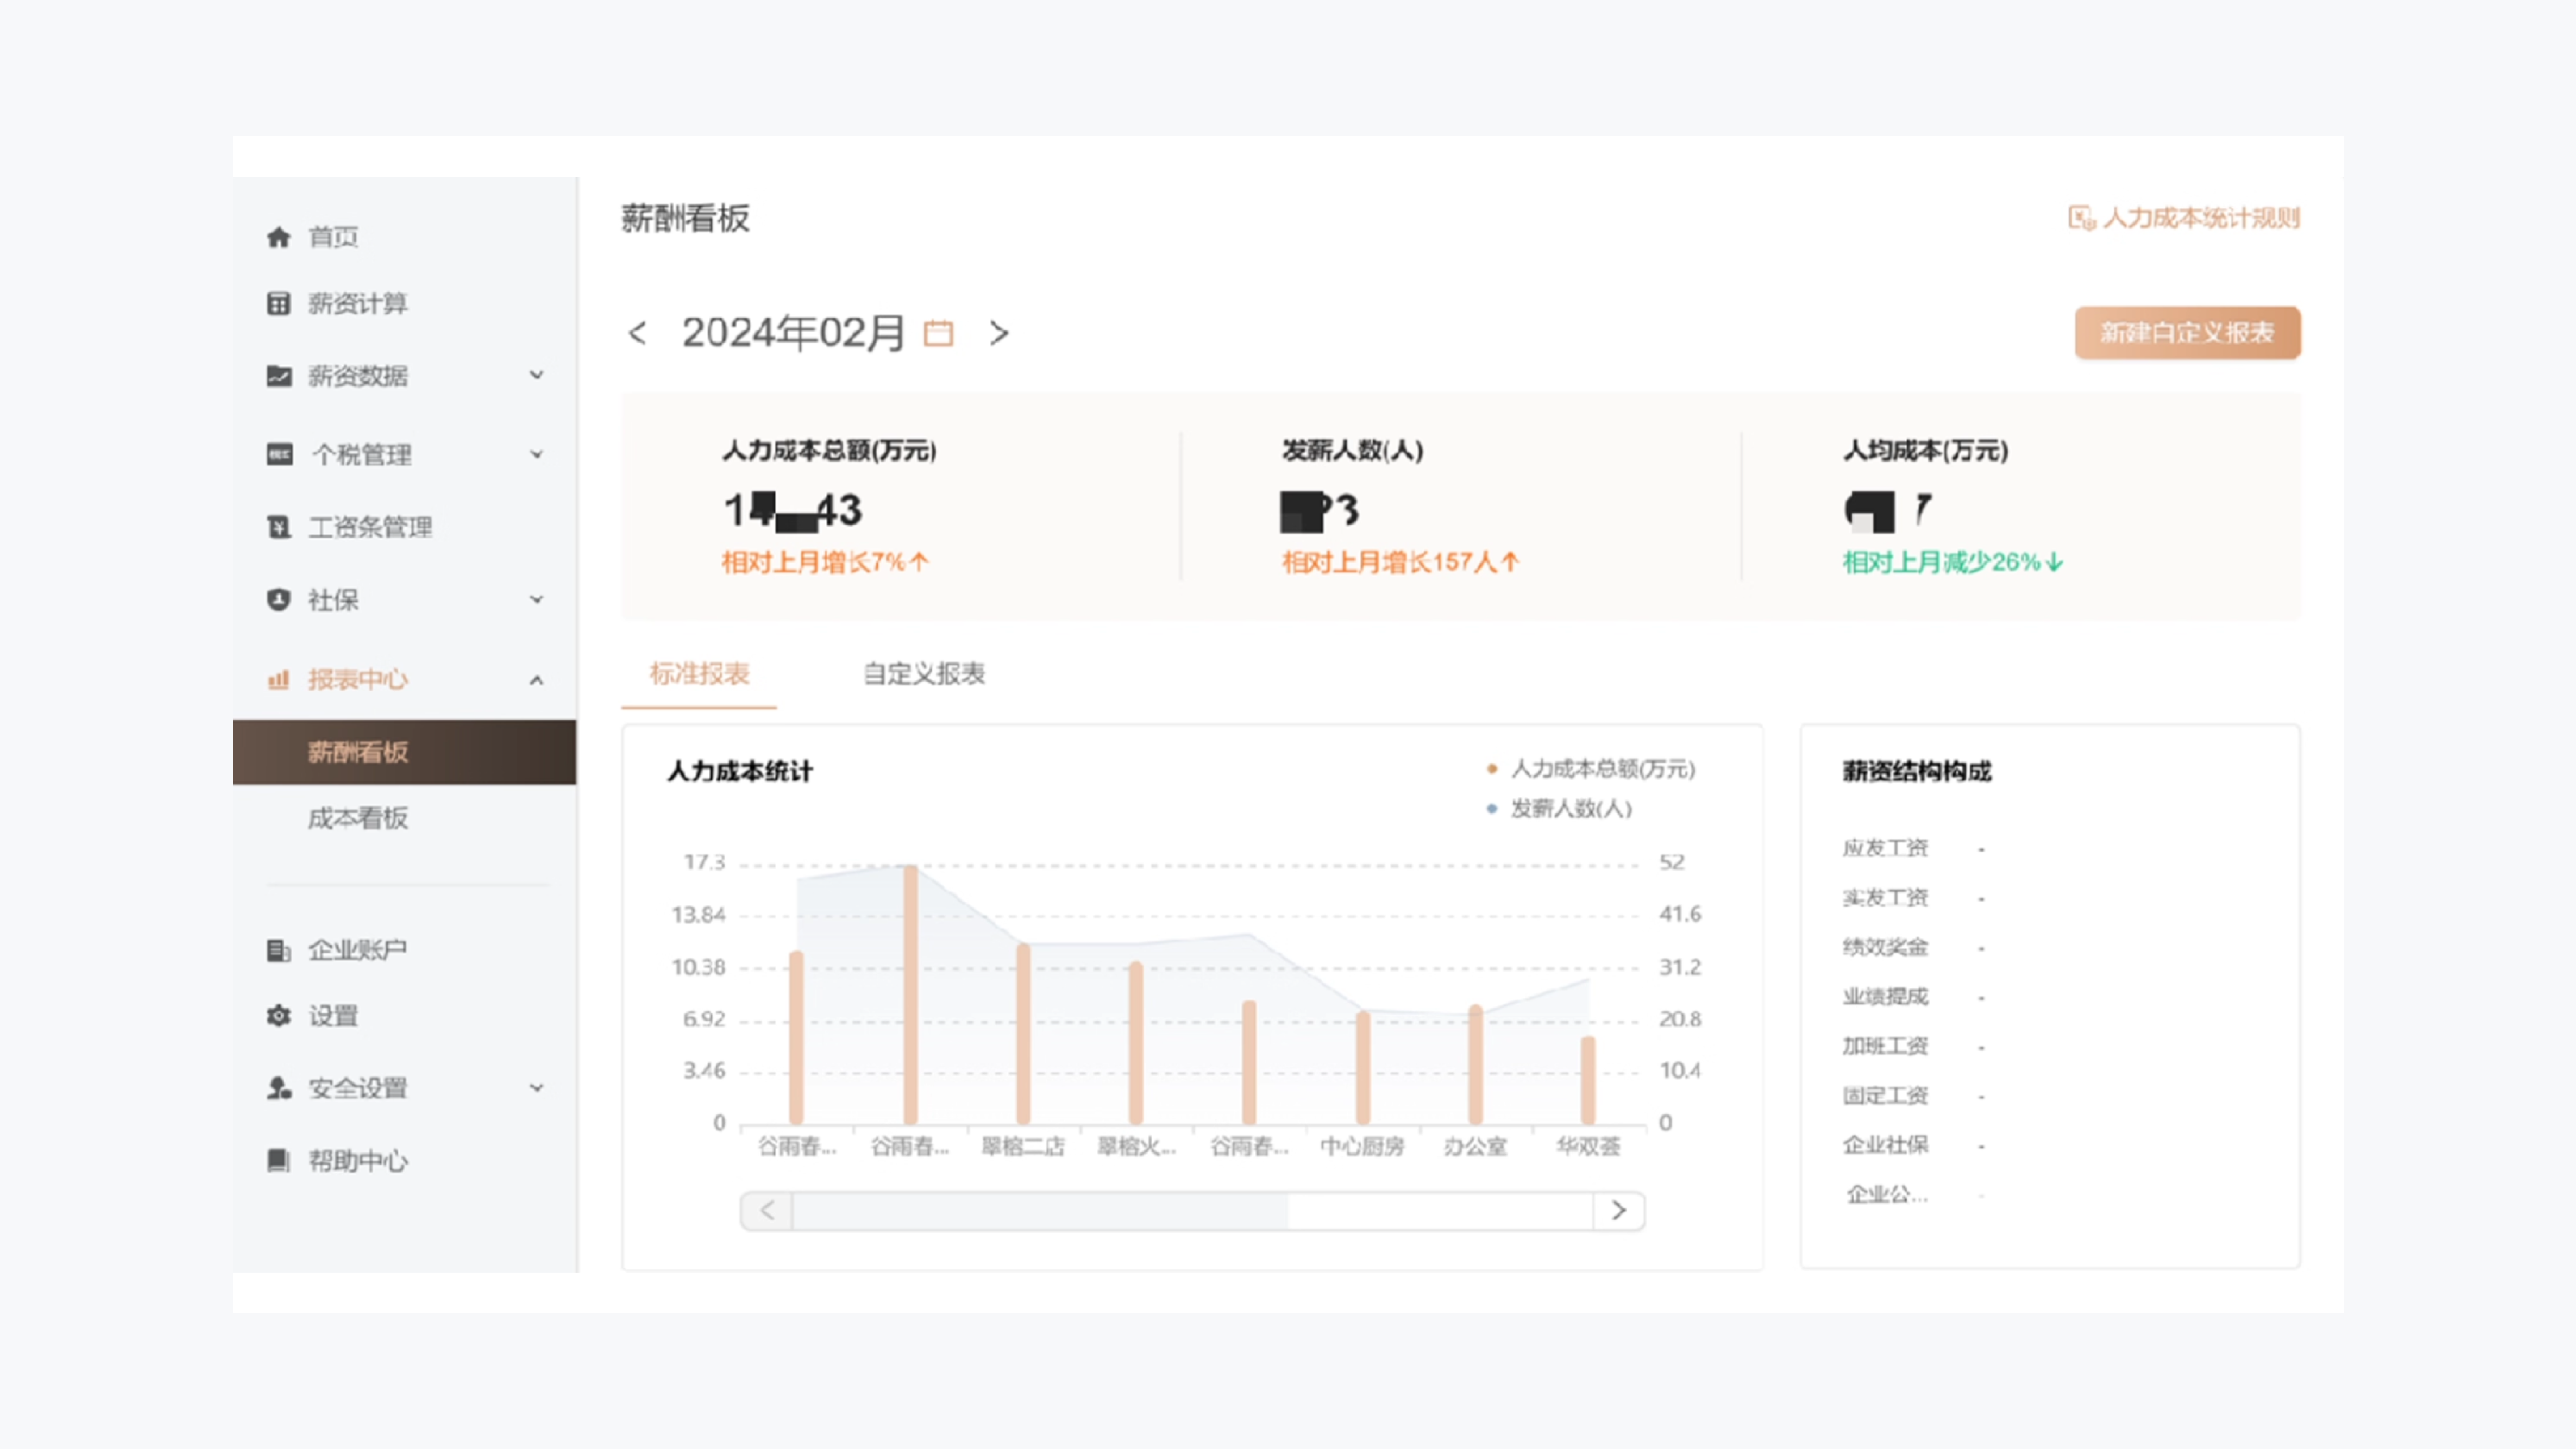Click the chart icon beside 薪资数据
Image resolution: width=2576 pixels, height=1449 pixels.
click(278, 376)
